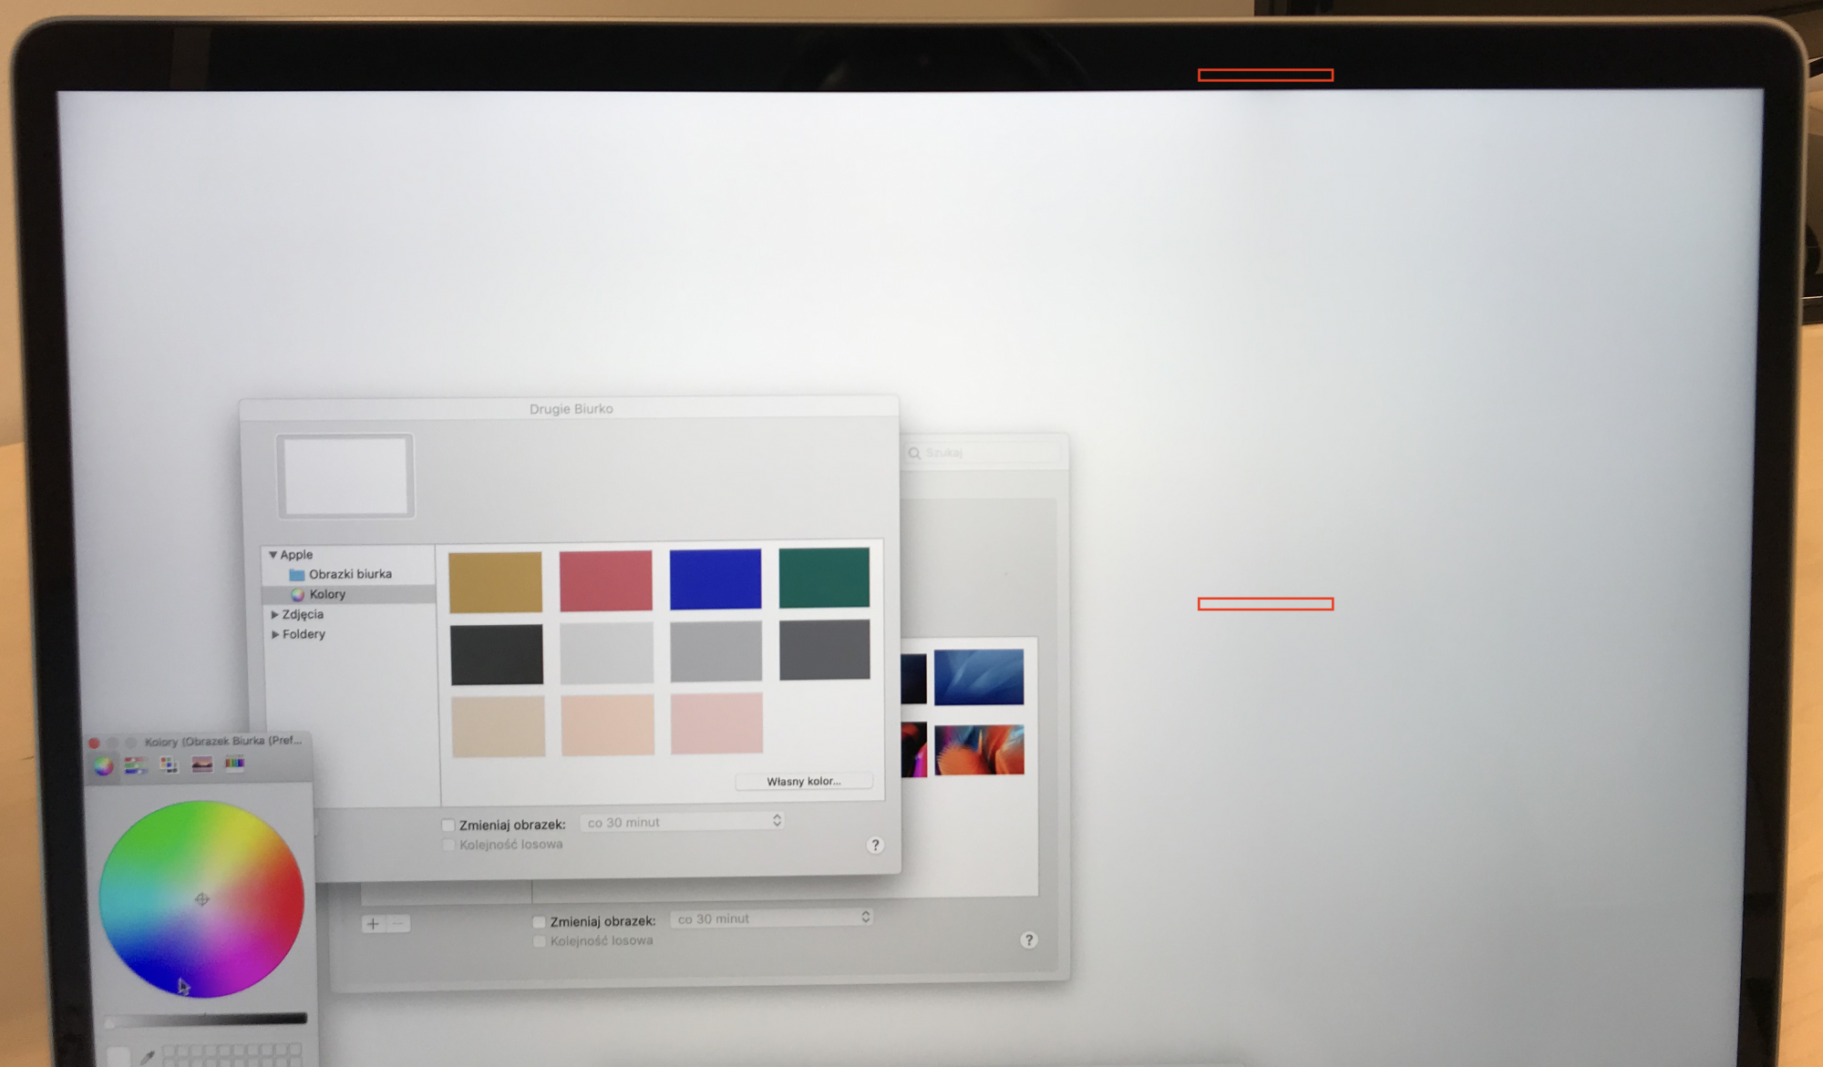Open the 'co 30 minut' dropdown in Drugie Biurko
This screenshot has height=1067, width=1823.
(684, 822)
